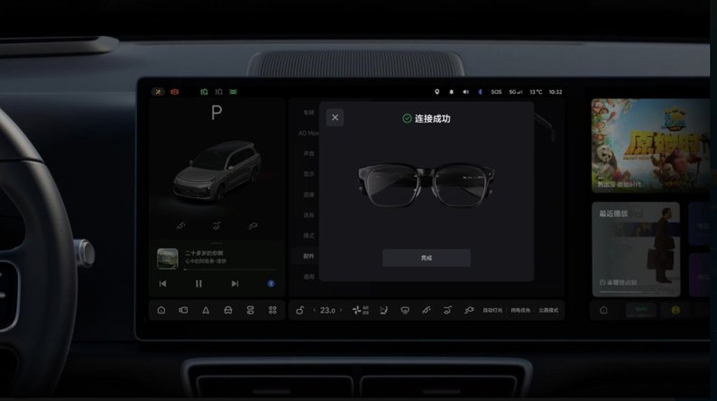Viewport: 717px width, 401px height.
Task: Tap the P gear indicator
Action: click(x=216, y=113)
